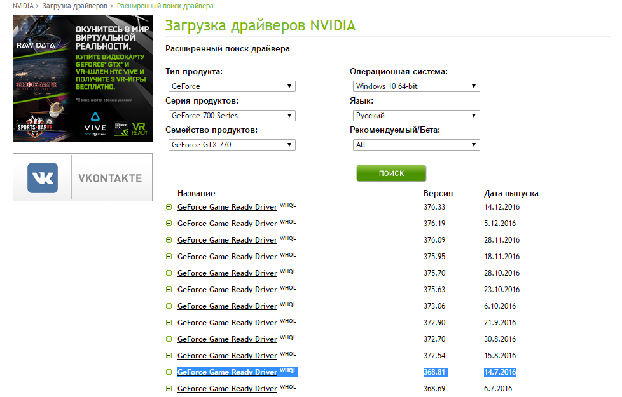The height and width of the screenshot is (397, 622).
Task: Open GeForce Game Ready Driver 375.70 link
Action: [227, 273]
